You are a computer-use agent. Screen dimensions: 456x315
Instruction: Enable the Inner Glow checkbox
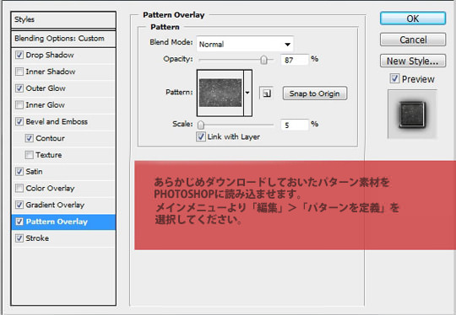coord(19,104)
